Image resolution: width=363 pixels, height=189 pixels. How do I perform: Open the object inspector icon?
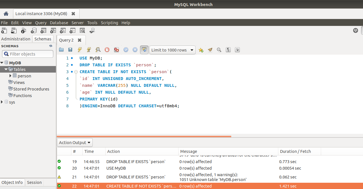24,30
